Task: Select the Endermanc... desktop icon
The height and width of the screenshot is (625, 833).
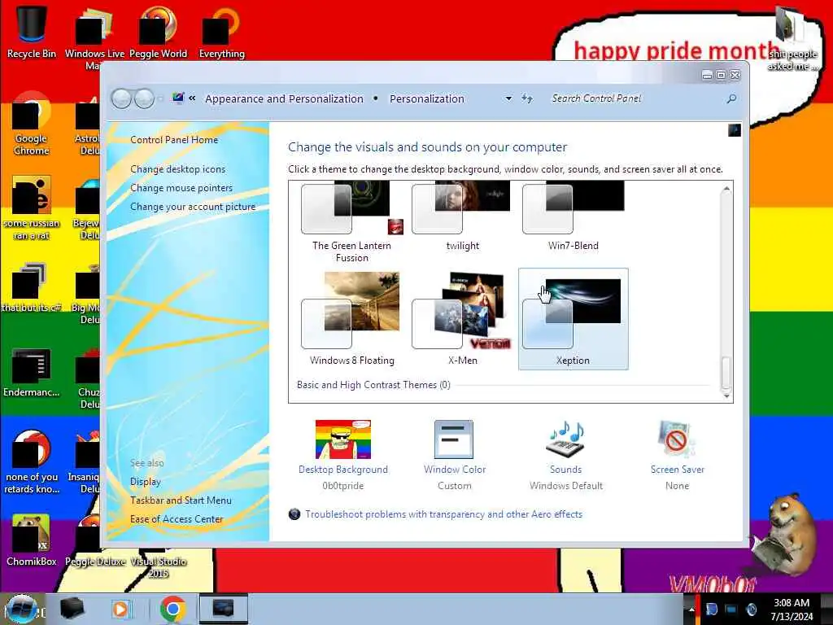Action: tap(32, 372)
